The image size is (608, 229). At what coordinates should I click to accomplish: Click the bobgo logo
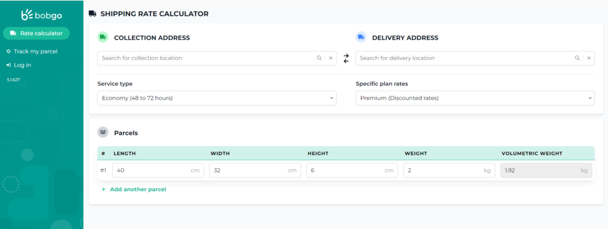[x=42, y=15]
